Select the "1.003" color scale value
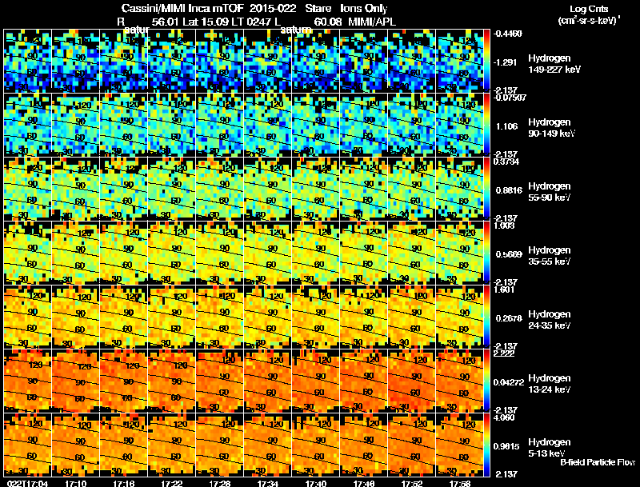 pyautogui.click(x=504, y=226)
